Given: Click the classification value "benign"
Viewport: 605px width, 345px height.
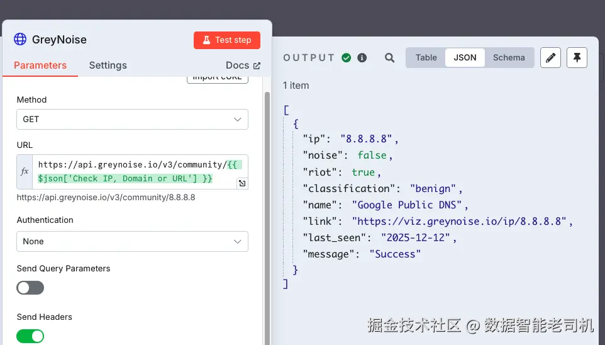Looking at the screenshot, I should [x=433, y=188].
